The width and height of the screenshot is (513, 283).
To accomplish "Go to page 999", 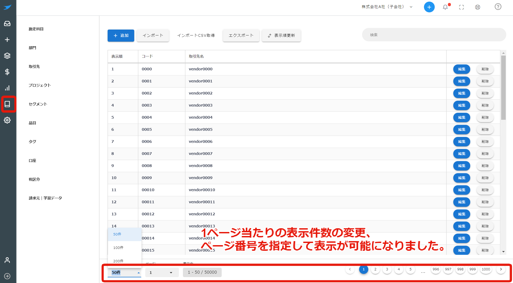I will click(473, 269).
